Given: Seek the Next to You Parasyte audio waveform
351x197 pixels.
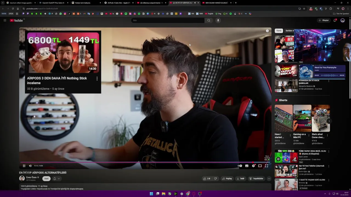Looking at the screenshot, I should point(329,75).
